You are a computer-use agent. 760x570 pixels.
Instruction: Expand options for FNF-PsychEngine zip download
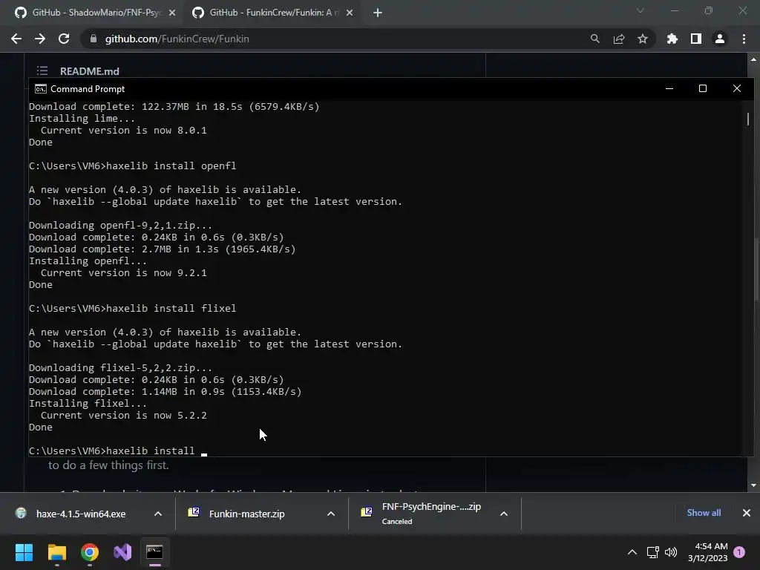pos(504,514)
